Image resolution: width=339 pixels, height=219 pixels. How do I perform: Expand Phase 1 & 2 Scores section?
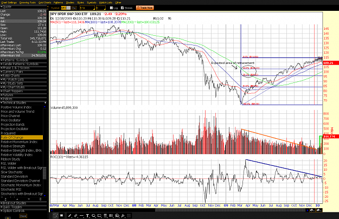pos(23,68)
